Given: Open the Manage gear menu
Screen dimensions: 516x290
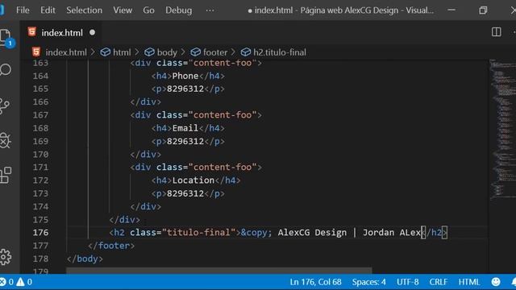Looking at the screenshot, I should 6,257.
